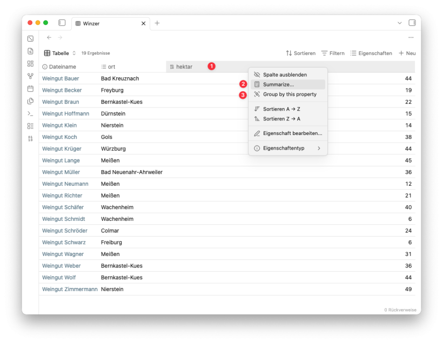Hide column via Spalte ausblenden

[285, 75]
